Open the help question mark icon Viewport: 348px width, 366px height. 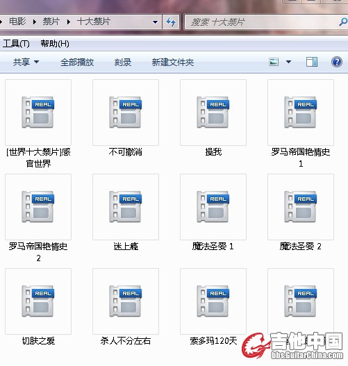337,62
